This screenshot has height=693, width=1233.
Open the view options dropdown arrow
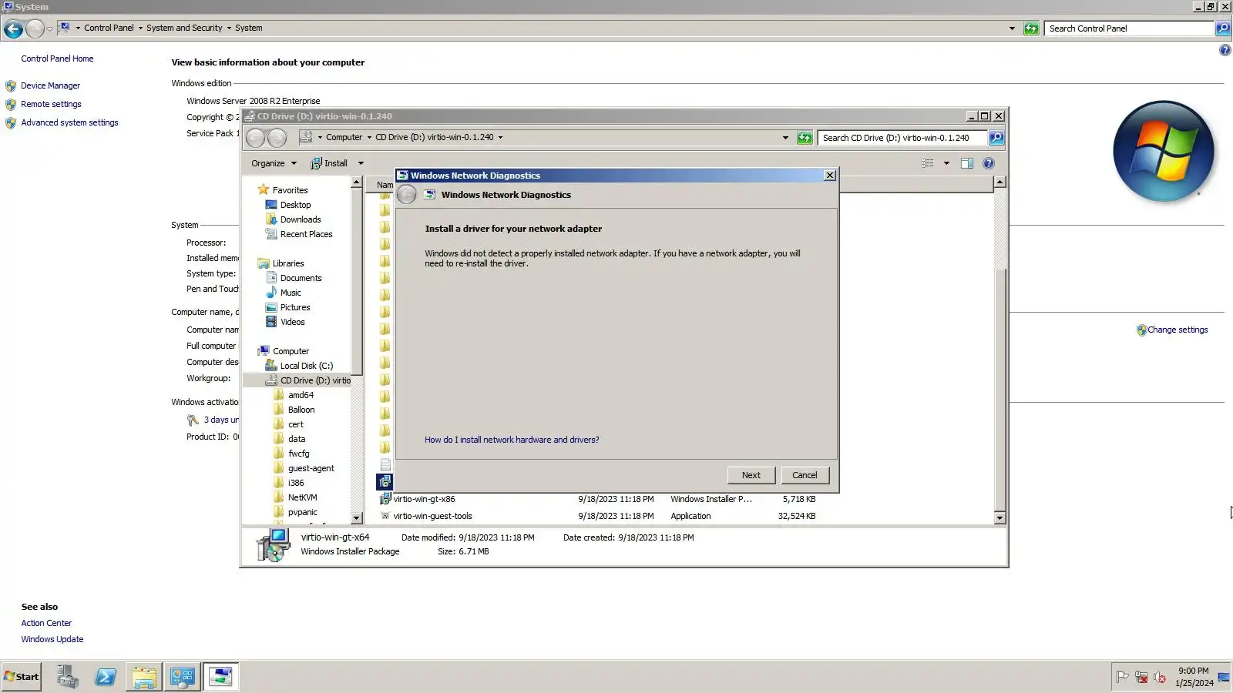point(946,163)
